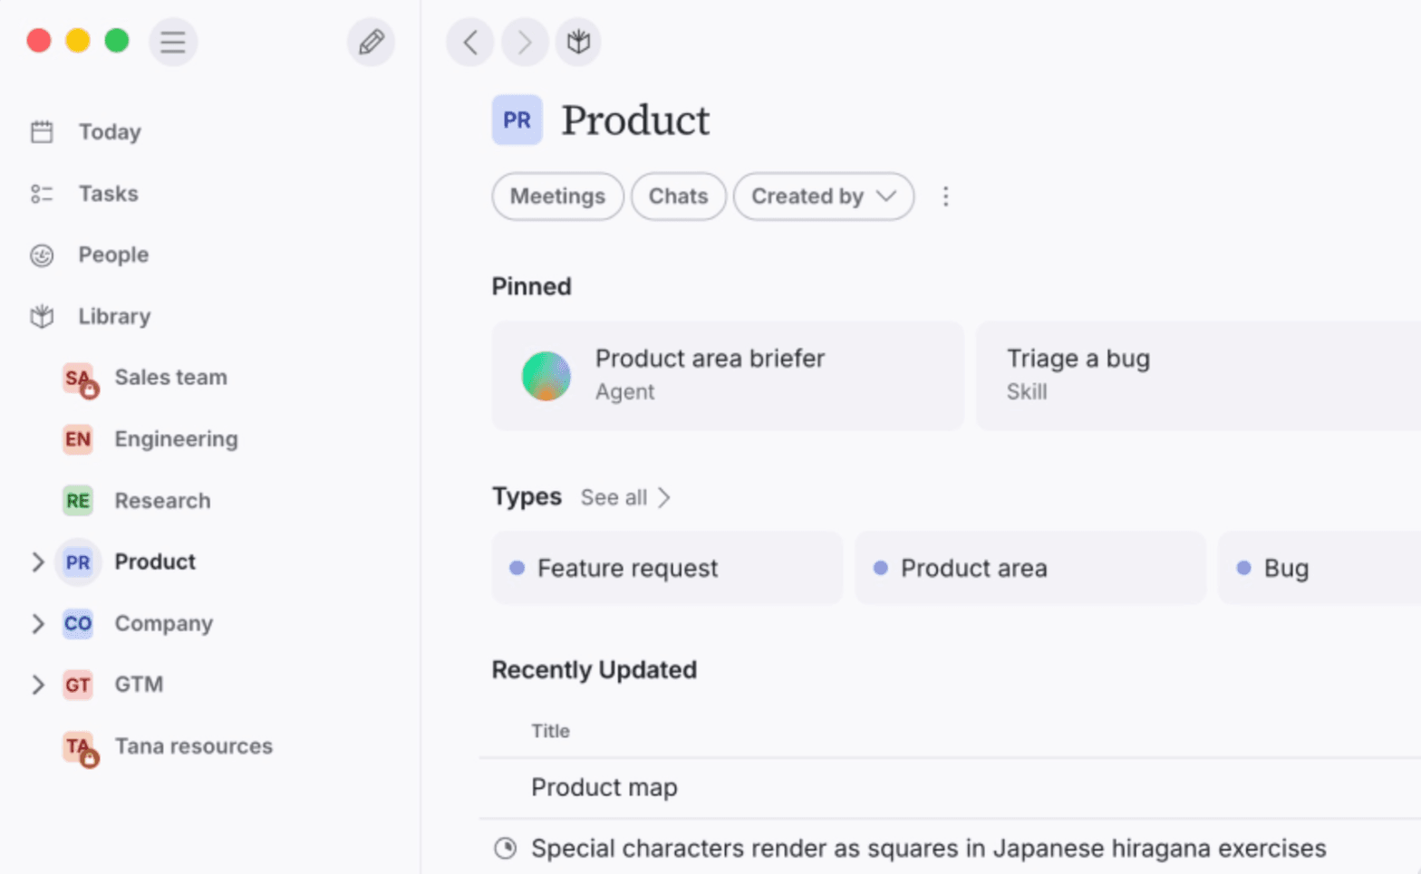Expand the Product workspace chevron
1421x874 pixels.
(38, 562)
